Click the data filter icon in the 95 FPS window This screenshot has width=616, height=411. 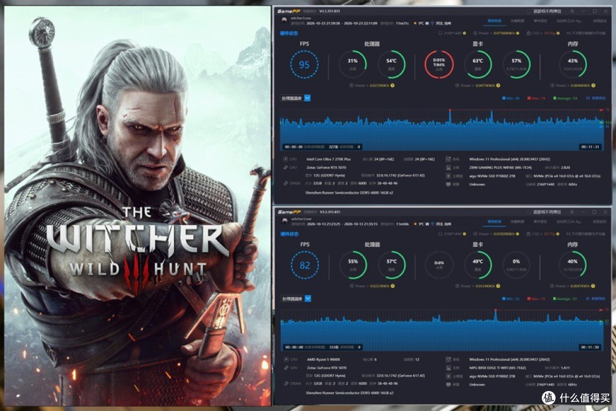coord(588,98)
